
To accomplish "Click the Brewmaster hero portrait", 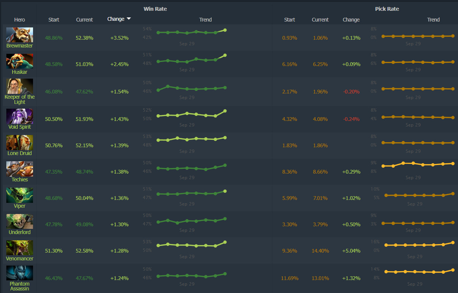I will pyautogui.click(x=20, y=35).
